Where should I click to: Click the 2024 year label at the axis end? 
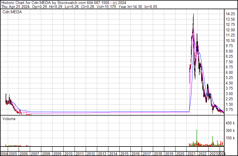tap(221, 154)
